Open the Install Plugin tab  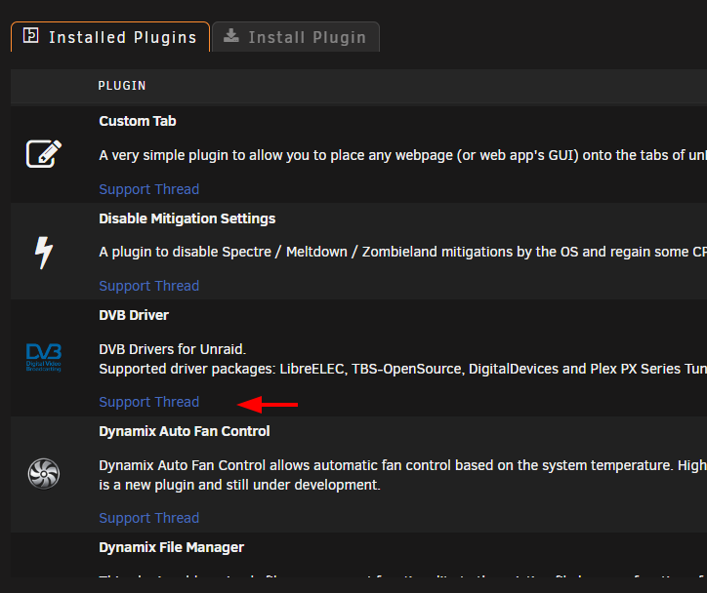click(296, 37)
